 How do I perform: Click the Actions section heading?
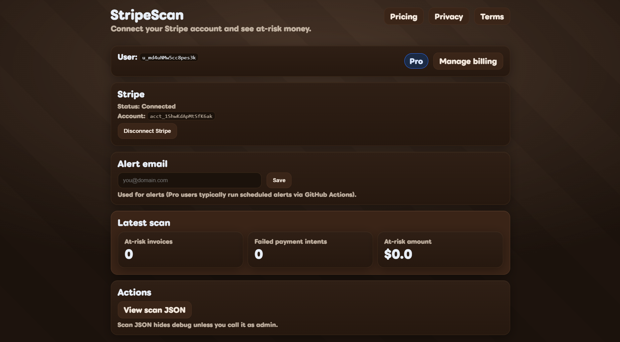tap(134, 292)
